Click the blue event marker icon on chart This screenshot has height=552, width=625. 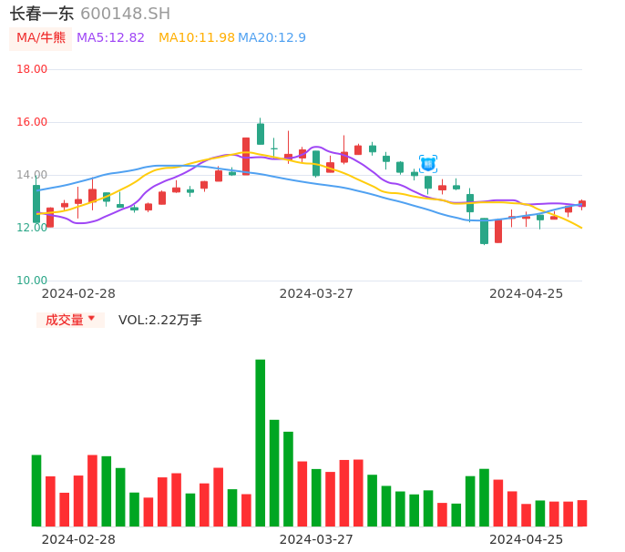pos(428,164)
